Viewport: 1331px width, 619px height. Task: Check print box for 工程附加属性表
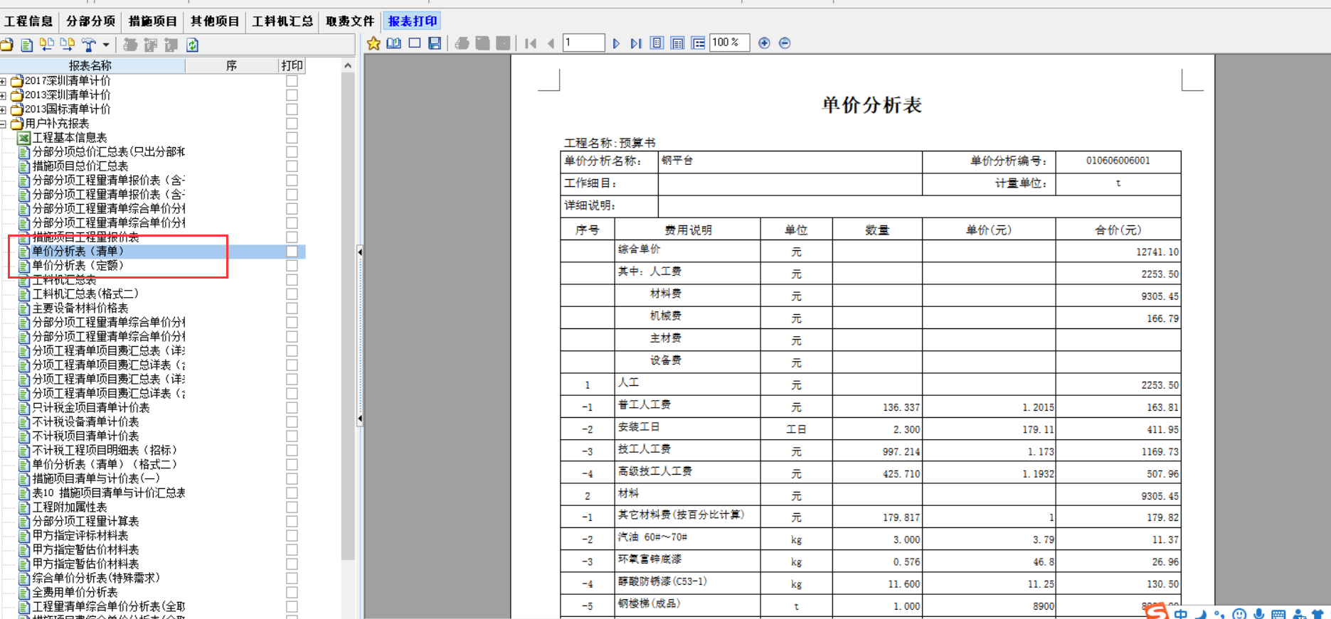(292, 507)
